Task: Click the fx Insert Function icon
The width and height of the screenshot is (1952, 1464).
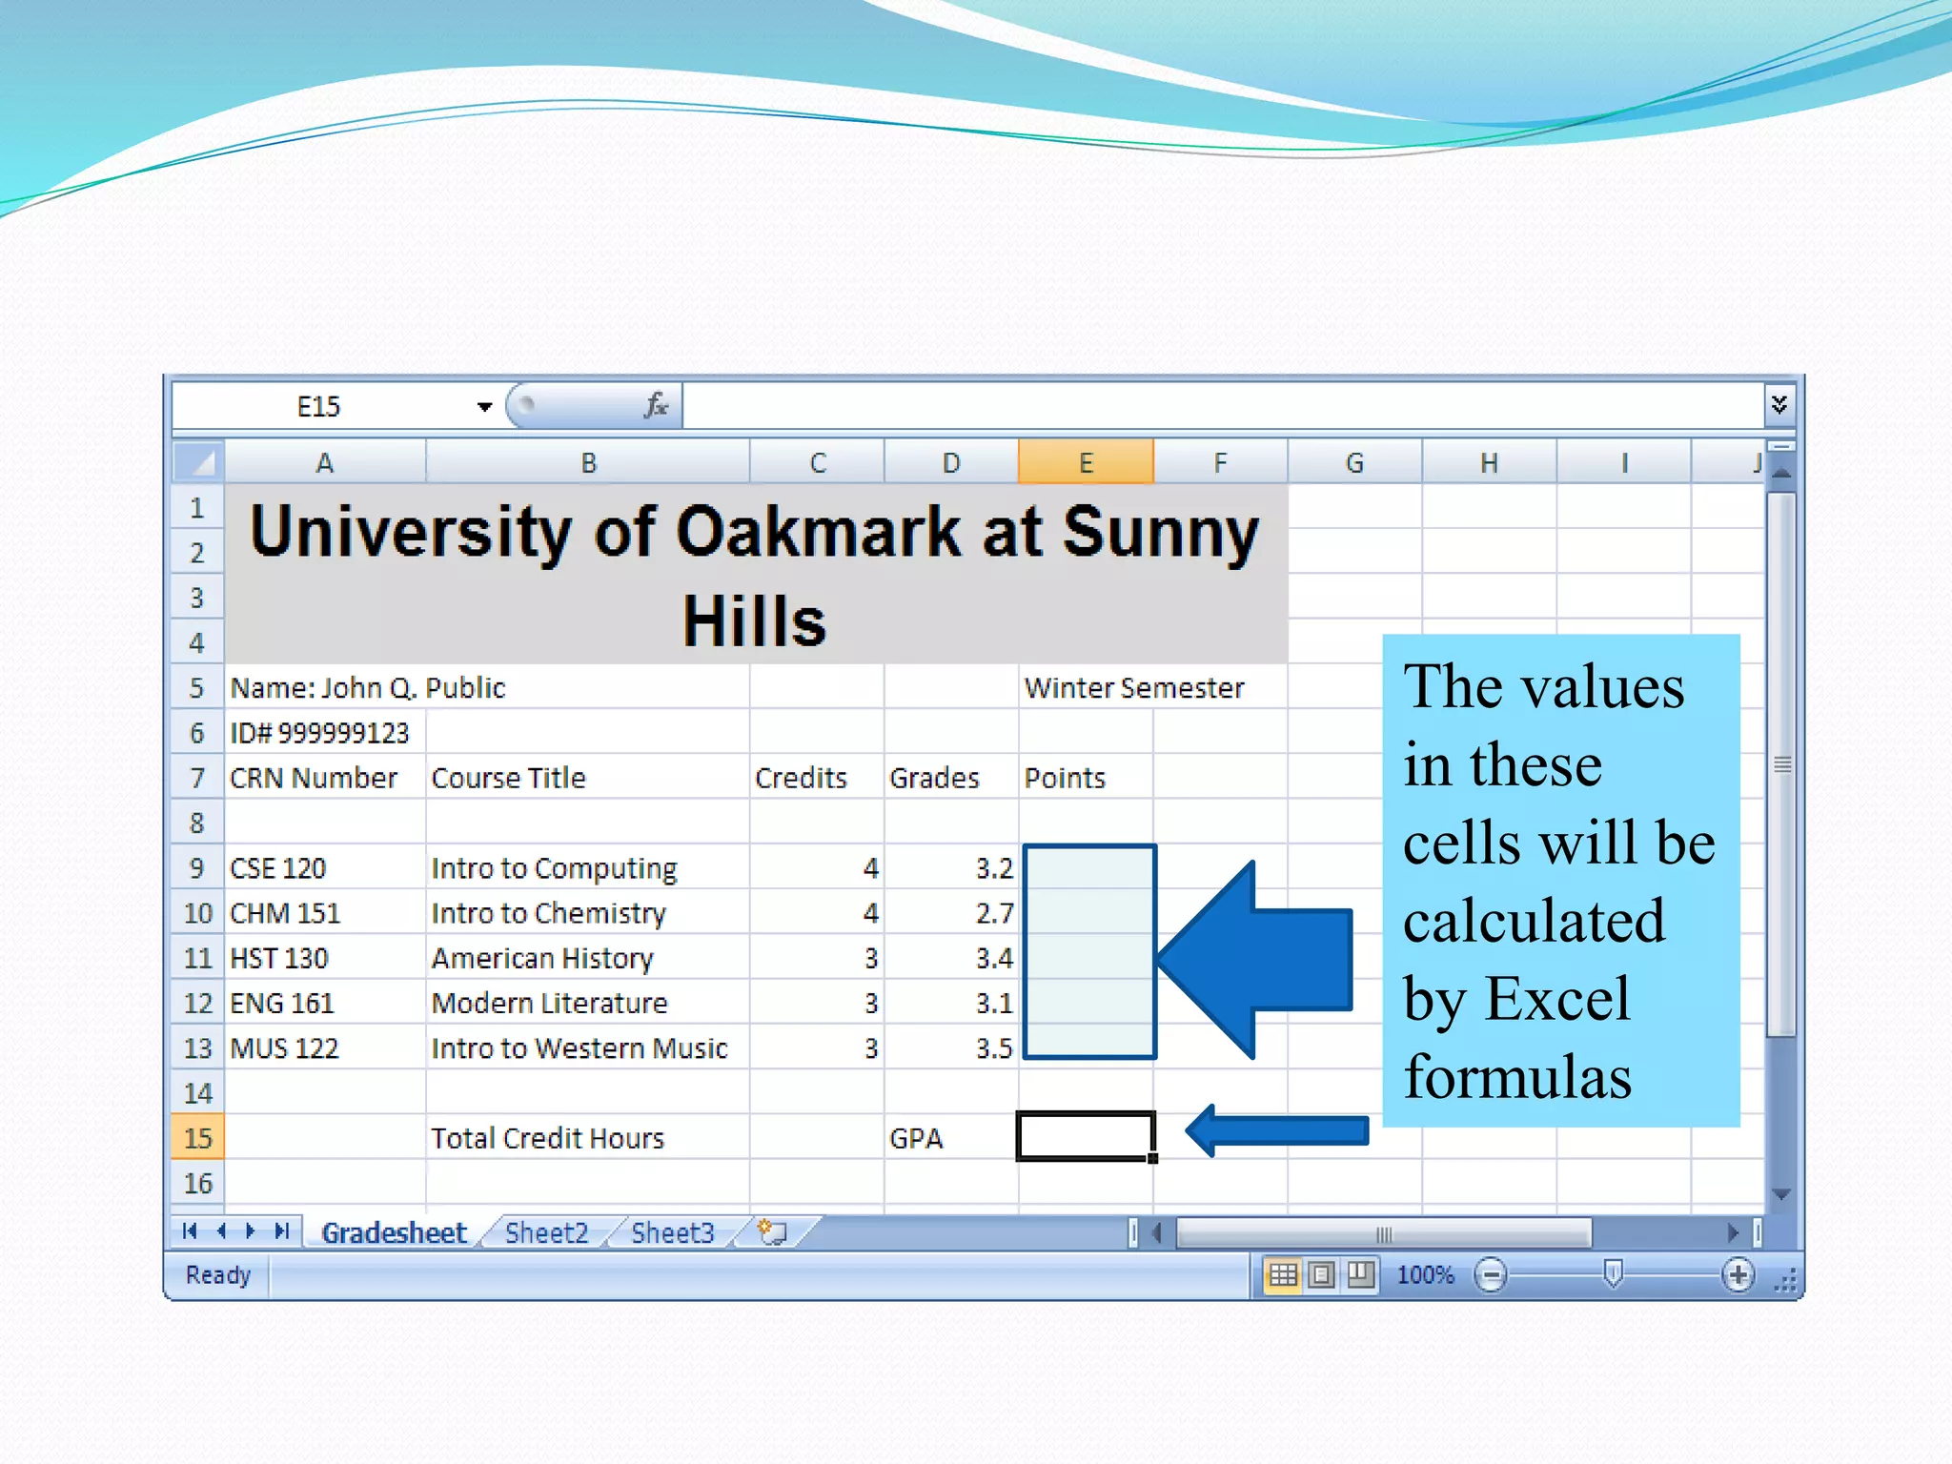Action: 655,406
